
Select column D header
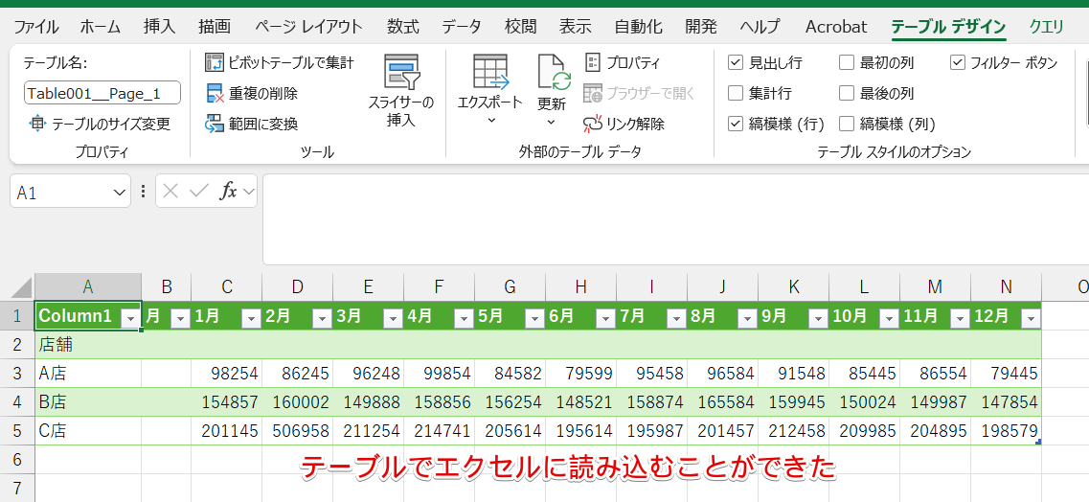pyautogui.click(x=297, y=286)
